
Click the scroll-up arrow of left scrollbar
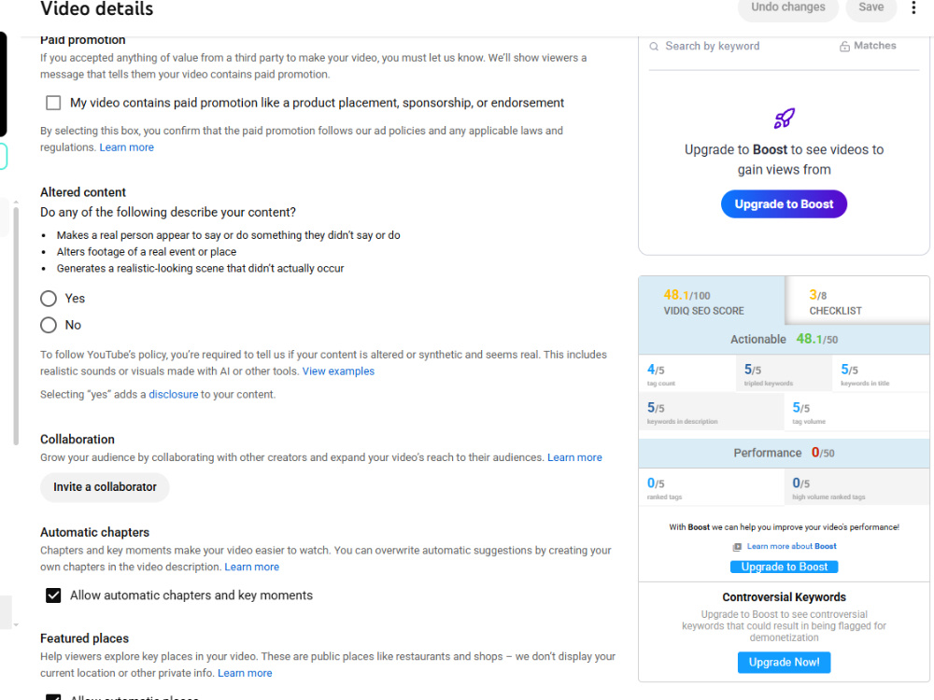point(16,203)
